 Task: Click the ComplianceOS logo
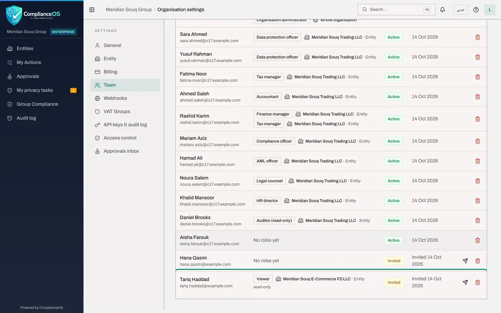point(33,15)
